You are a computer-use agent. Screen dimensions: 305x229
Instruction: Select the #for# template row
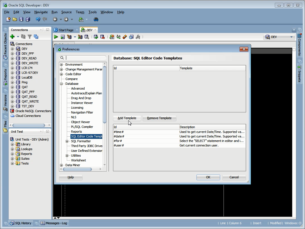(179, 141)
